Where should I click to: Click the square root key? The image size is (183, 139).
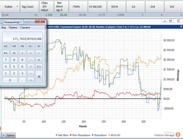(39, 53)
